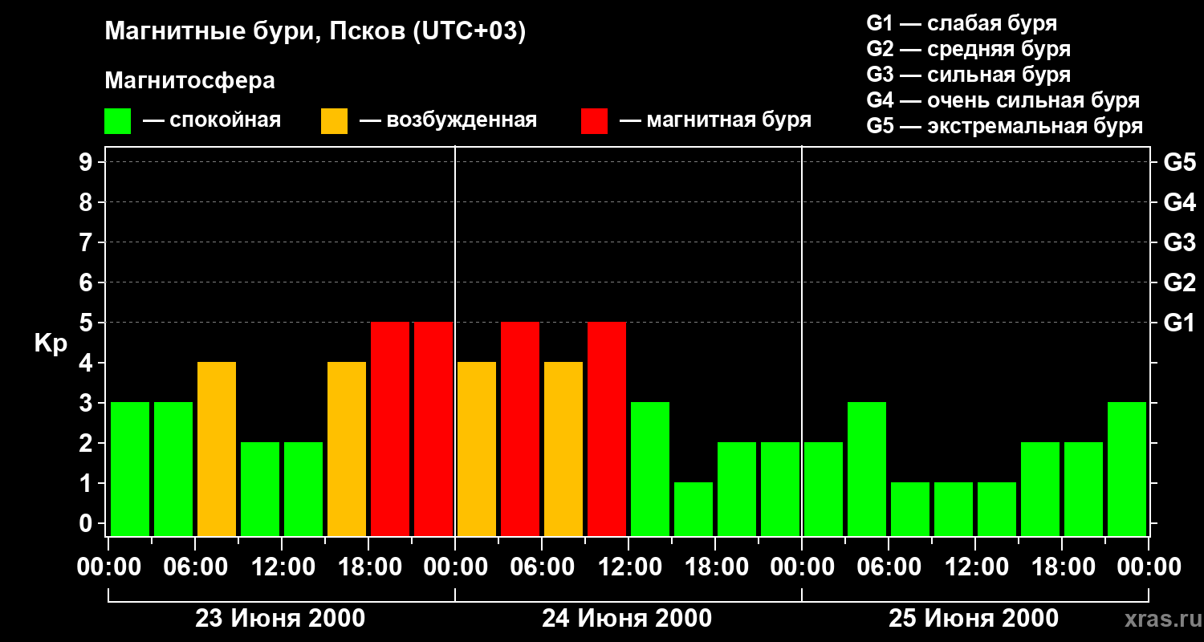
Task: Click the red 09:00–12:00 bar on 24 Июня
Action: (607, 429)
